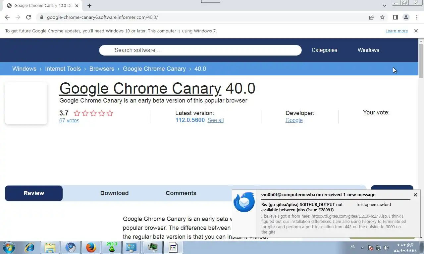
Task: Focus the Search software field
Action: tap(200, 50)
